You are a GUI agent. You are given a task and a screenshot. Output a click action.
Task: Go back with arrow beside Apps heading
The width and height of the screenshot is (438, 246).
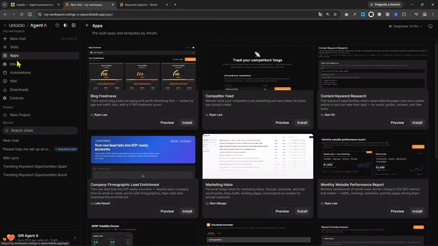[x=87, y=26]
